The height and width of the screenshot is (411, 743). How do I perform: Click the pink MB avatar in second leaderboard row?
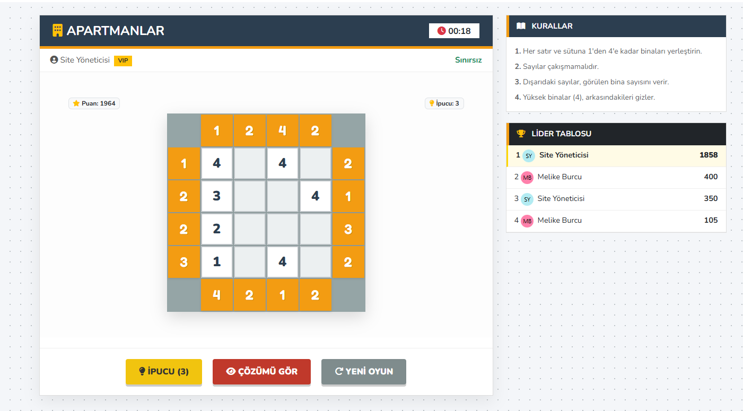[527, 177]
